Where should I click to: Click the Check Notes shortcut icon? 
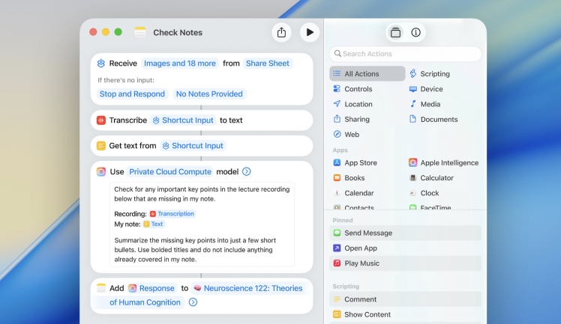[140, 32]
